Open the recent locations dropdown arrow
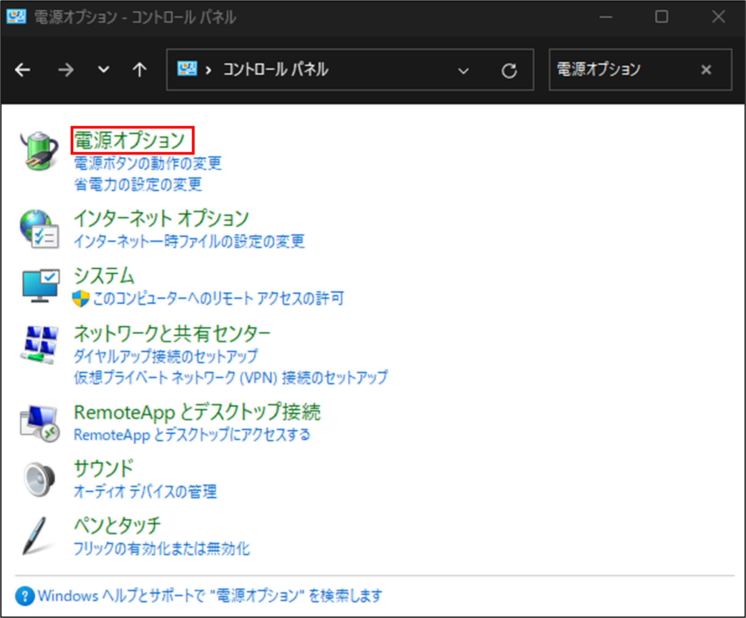This screenshot has width=746, height=618. pyautogui.click(x=104, y=70)
